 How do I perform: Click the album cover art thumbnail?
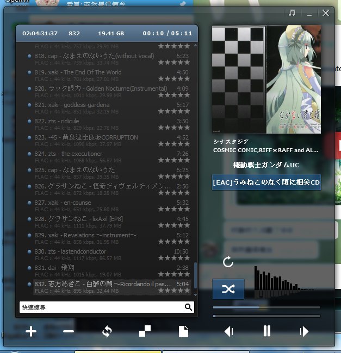click(266, 80)
